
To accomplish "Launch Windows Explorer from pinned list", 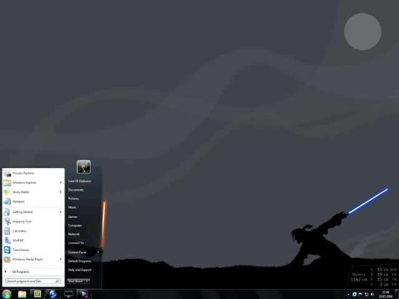I will pyautogui.click(x=33, y=183).
